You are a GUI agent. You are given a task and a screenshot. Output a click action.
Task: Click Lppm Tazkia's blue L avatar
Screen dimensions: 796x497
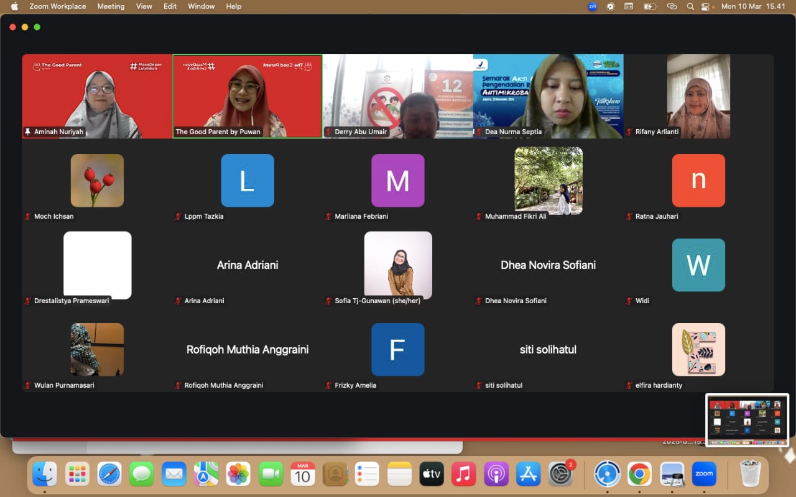coord(248,180)
